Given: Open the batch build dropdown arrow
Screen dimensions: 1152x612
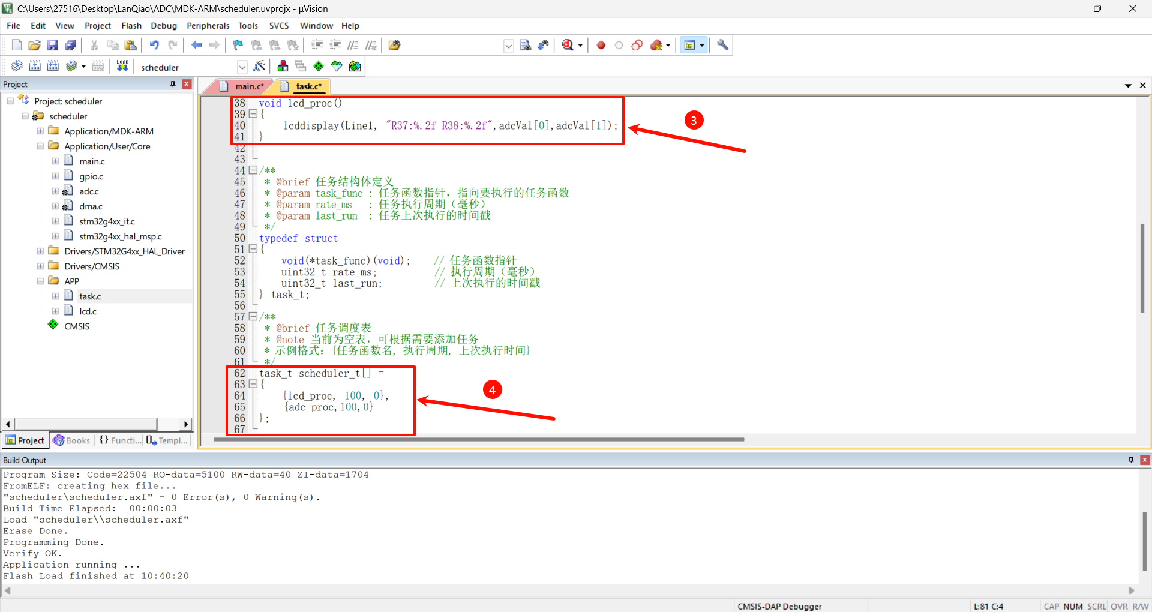Looking at the screenshot, I should click(x=83, y=67).
